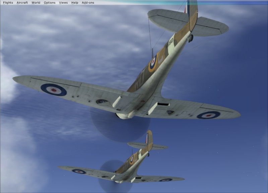Click the trailing Spitfire's right wing roundel
Viewport: 268px width, 193px height.
pos(165,180)
